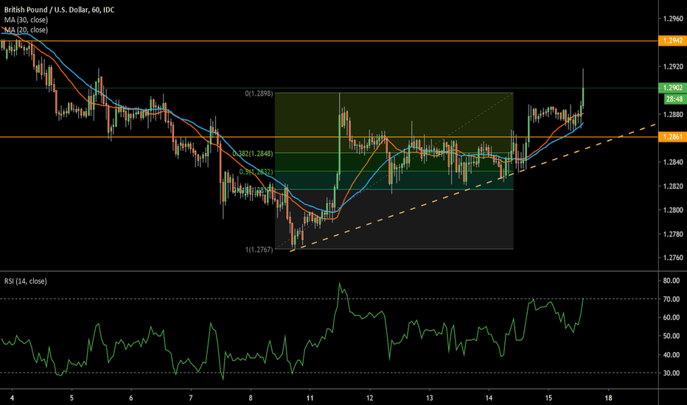Select the Fibonacci 0.382(1.2848) level label
The width and height of the screenshot is (687, 405).
click(253, 154)
